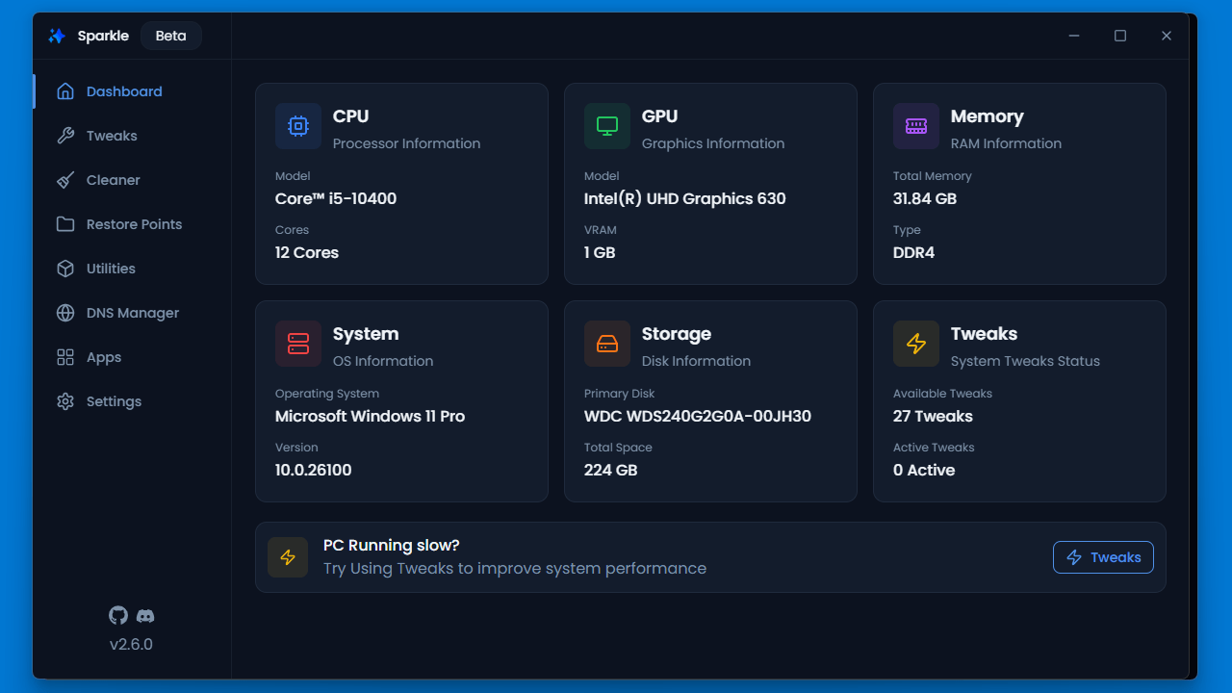The width and height of the screenshot is (1232, 693).
Task: Navigate to Restore Points
Action: point(134,224)
